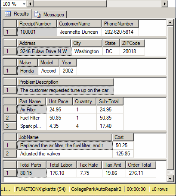Select the cell 202-620-5814
The image size is (176, 196).
(x=120, y=32)
